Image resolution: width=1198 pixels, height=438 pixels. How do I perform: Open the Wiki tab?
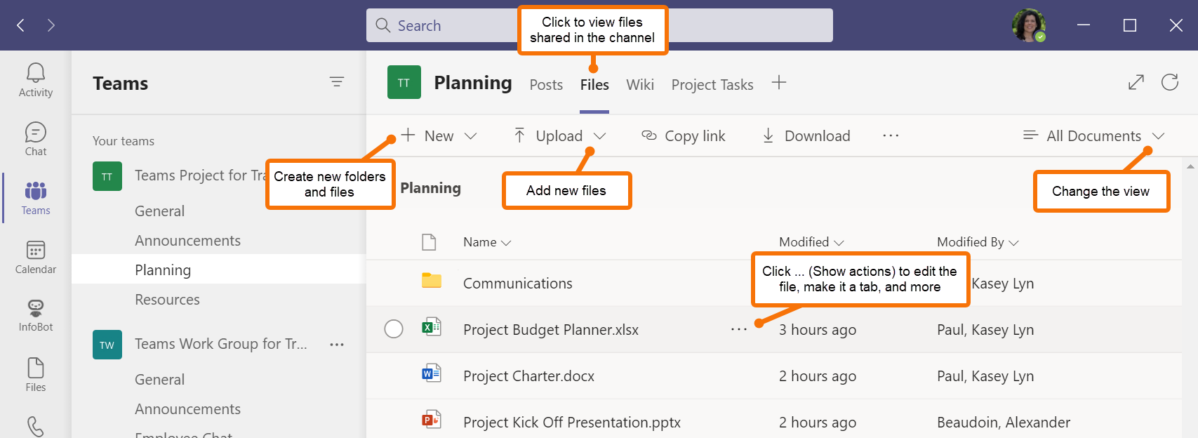click(x=640, y=85)
